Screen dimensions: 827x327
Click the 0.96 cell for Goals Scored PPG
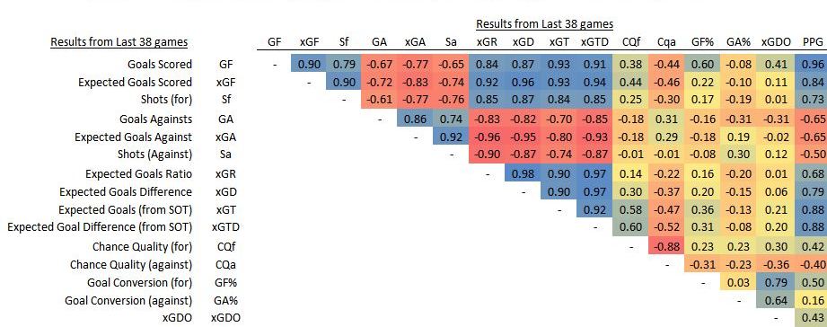coord(811,65)
